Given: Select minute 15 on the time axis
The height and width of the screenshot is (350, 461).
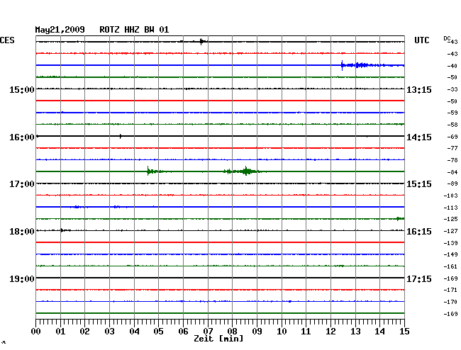Looking at the screenshot, I should (x=404, y=331).
